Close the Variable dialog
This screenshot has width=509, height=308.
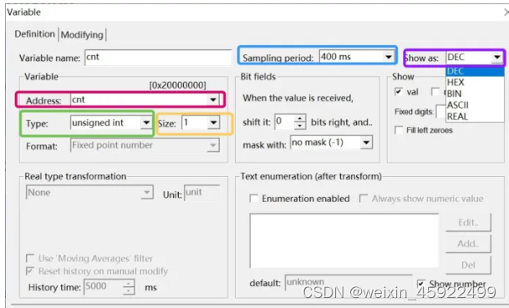click(506, 13)
